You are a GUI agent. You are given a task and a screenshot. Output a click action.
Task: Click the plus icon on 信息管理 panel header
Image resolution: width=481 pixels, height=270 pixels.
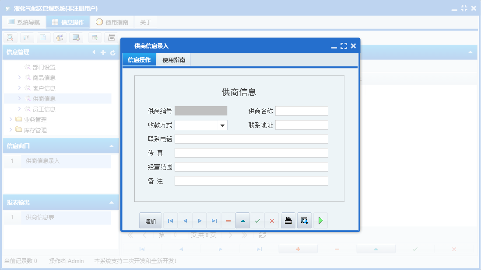pyautogui.click(x=103, y=52)
